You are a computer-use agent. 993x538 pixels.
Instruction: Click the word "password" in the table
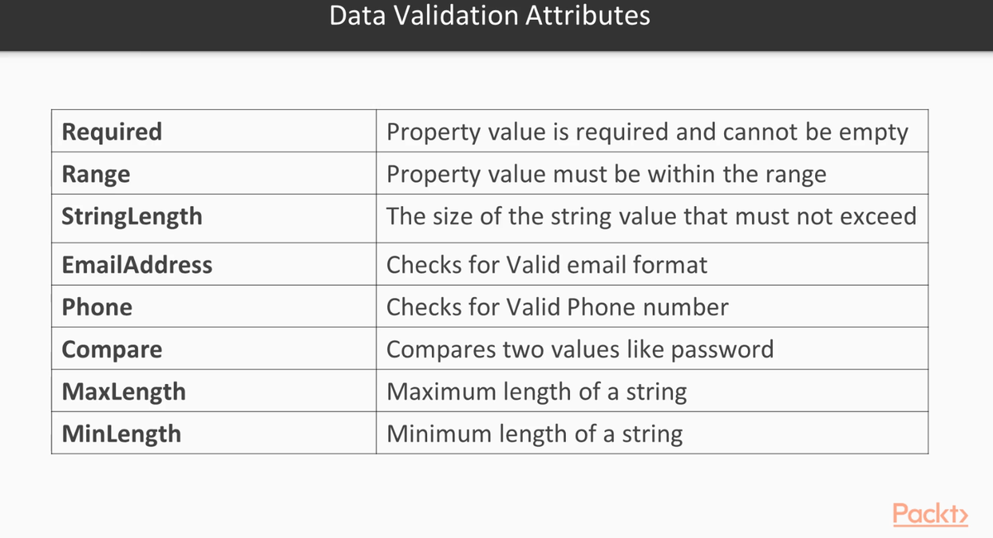click(x=722, y=349)
